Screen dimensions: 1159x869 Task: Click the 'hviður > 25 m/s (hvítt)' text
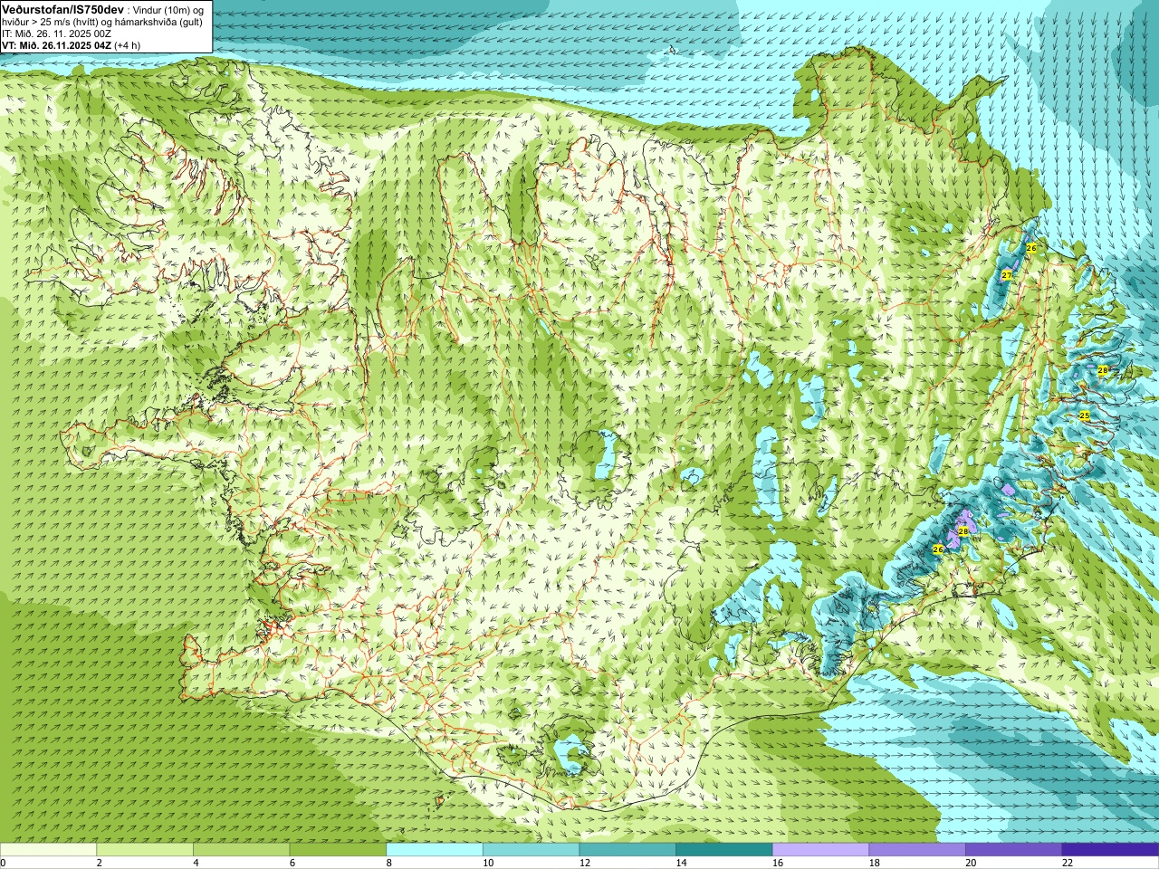click(50, 22)
